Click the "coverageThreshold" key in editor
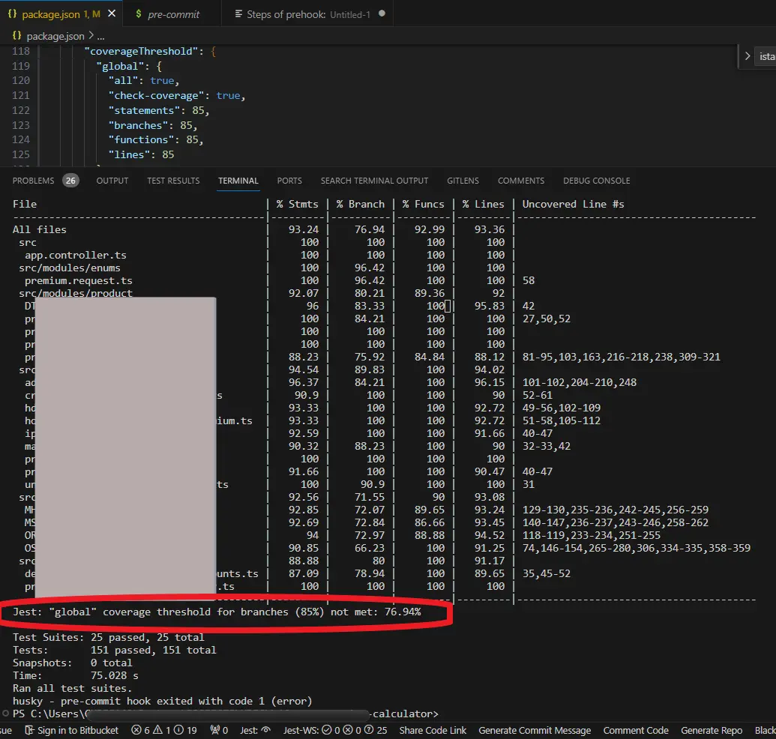Image resolution: width=776 pixels, height=739 pixels. (x=141, y=51)
